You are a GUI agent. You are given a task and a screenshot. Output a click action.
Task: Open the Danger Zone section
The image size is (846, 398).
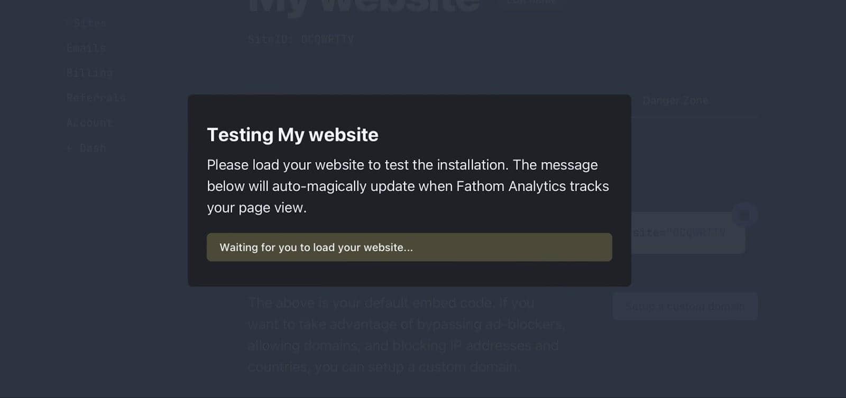click(x=675, y=100)
